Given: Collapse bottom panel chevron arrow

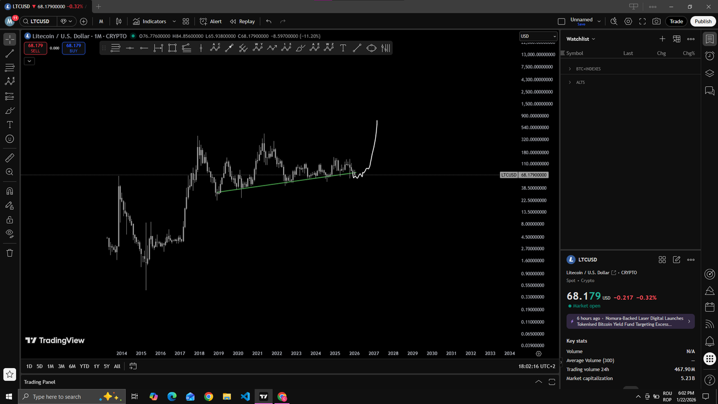Looking at the screenshot, I should pos(538,382).
